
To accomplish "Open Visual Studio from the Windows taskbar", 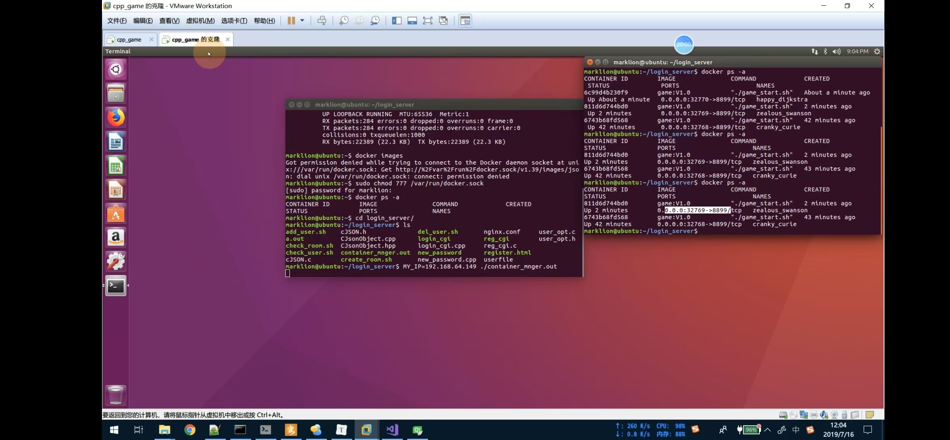I will 392,430.
